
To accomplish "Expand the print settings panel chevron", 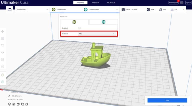I will tap(183, 9).
